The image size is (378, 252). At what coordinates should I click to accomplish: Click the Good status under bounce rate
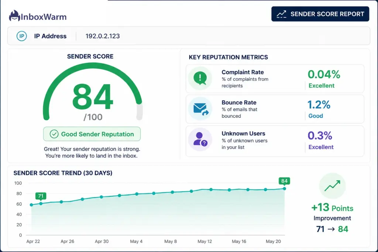(x=316, y=116)
